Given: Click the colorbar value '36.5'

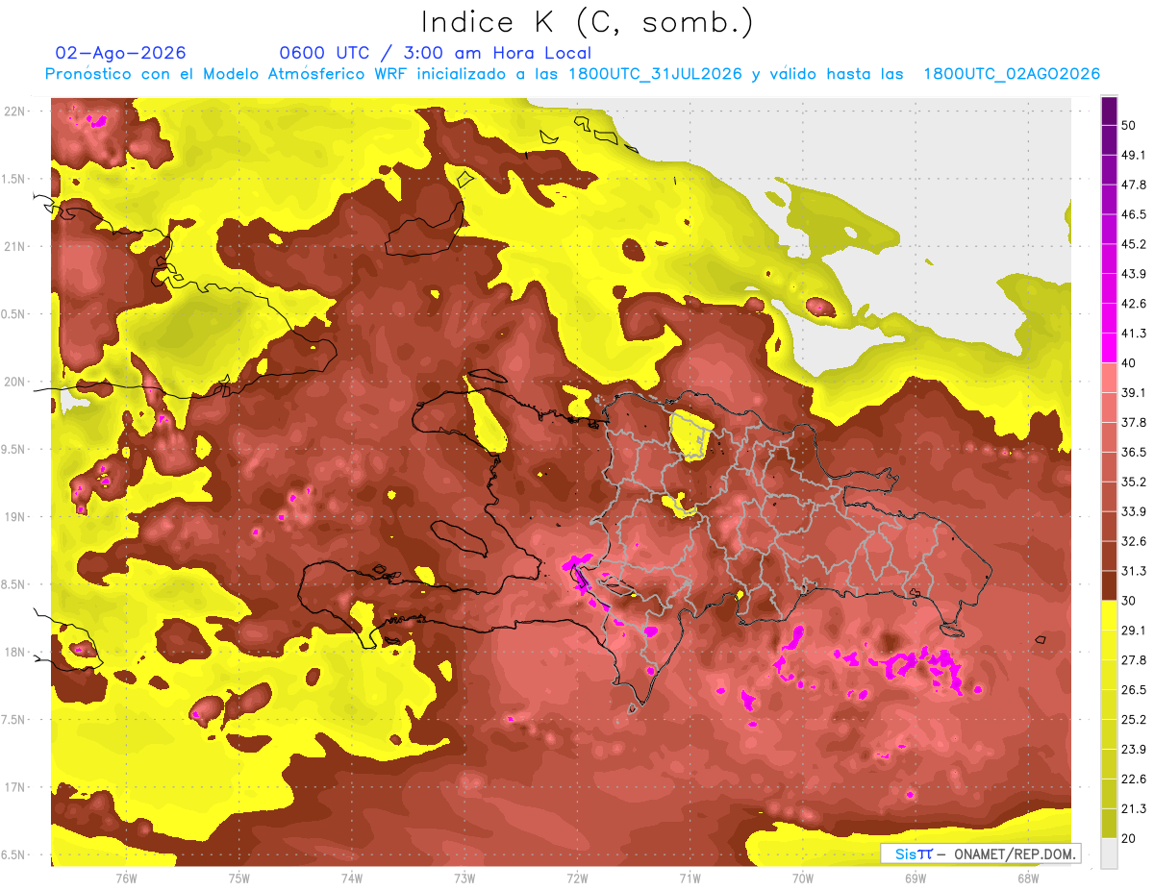Looking at the screenshot, I should 1134,452.
